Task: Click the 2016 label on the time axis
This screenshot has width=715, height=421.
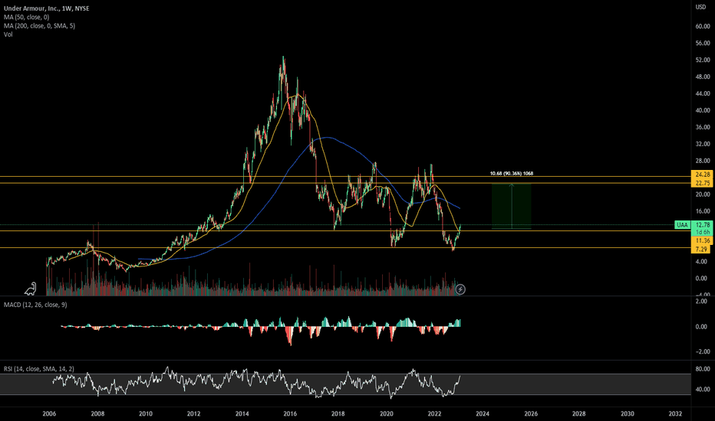Action: 290,413
